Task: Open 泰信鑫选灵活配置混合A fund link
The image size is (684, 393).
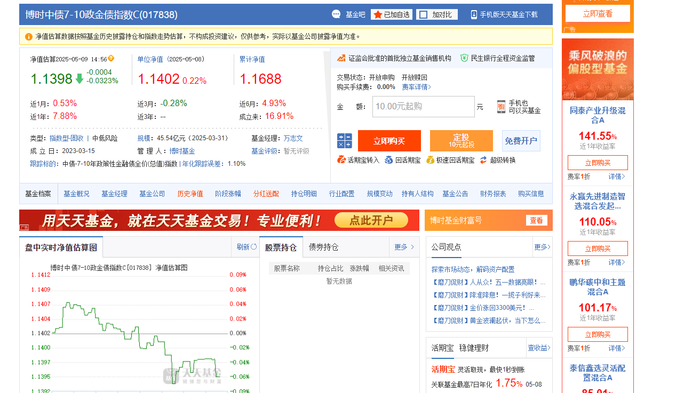Action: click(x=598, y=373)
